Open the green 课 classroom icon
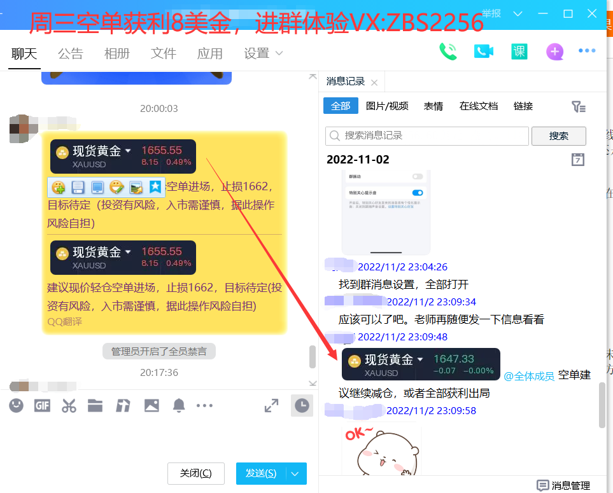 coord(519,52)
